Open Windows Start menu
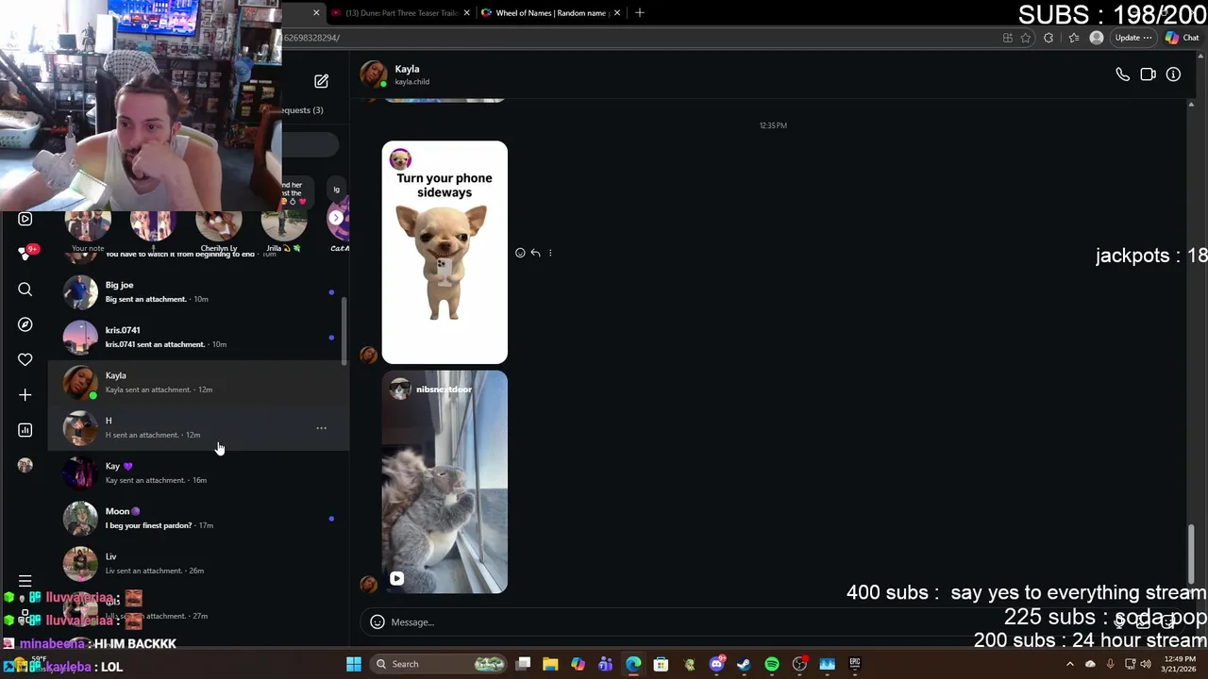 click(354, 664)
